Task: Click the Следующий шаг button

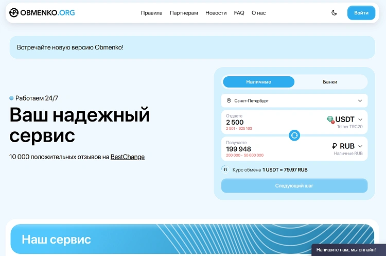Action: click(294, 185)
